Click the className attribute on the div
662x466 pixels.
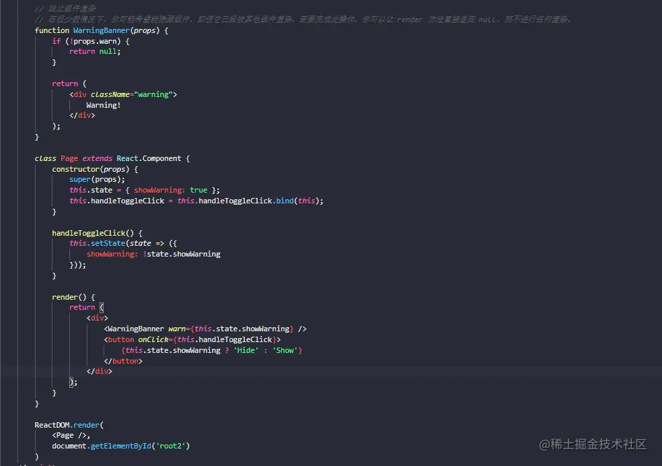click(x=110, y=94)
